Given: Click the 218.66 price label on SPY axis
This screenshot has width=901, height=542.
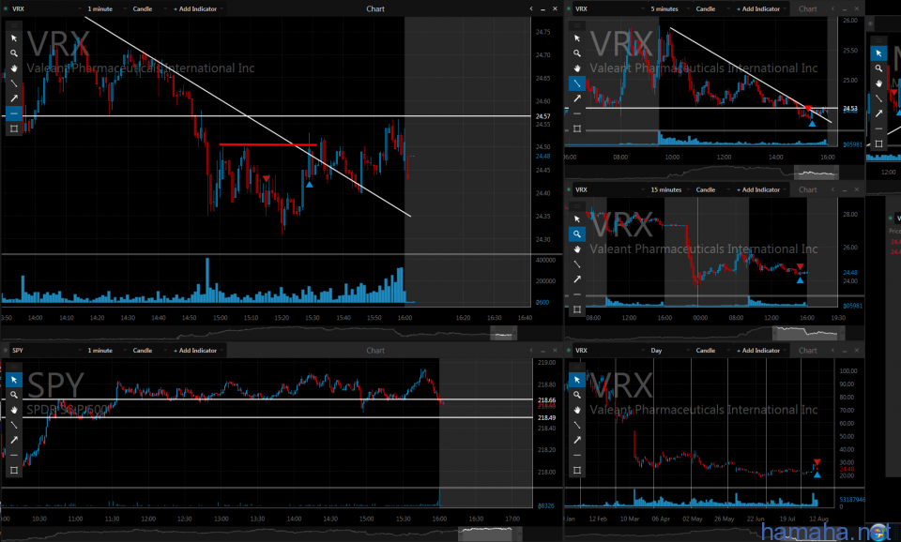Looking at the screenshot, I should pyautogui.click(x=546, y=400).
